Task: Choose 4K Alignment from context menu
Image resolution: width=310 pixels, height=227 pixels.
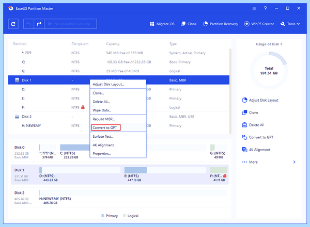Action: point(118,145)
